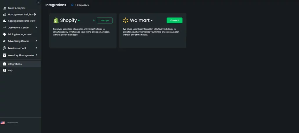Click the Inventory Management label

21,55
